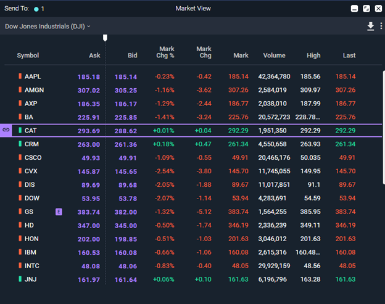Sort by the Last column header
This screenshot has height=304, width=385.
pos(349,55)
